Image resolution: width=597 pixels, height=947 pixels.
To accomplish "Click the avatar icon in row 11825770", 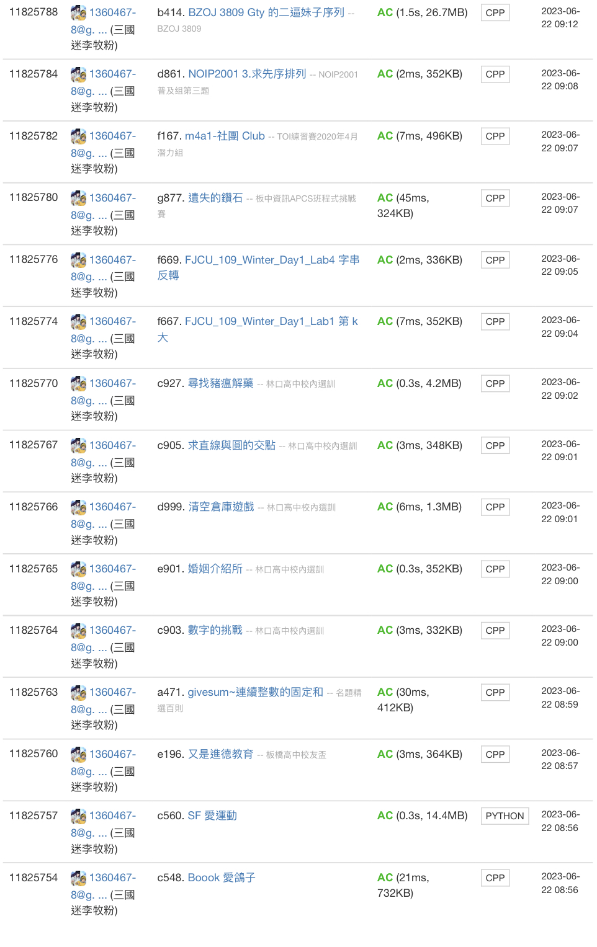I will coord(78,384).
